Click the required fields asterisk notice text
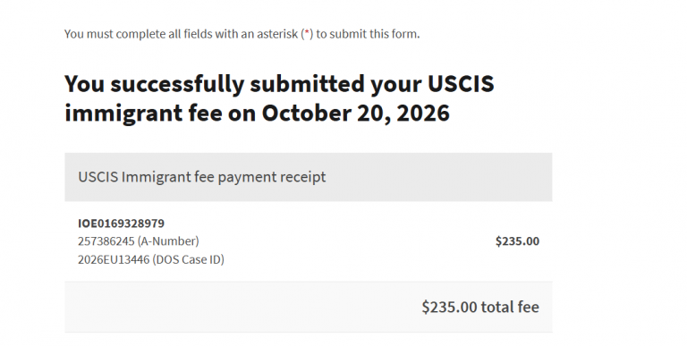Viewport: 687px width, 346px height. click(x=242, y=34)
